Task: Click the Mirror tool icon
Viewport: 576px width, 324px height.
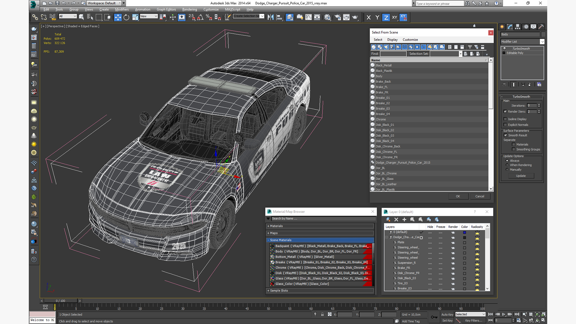Action: [271, 17]
